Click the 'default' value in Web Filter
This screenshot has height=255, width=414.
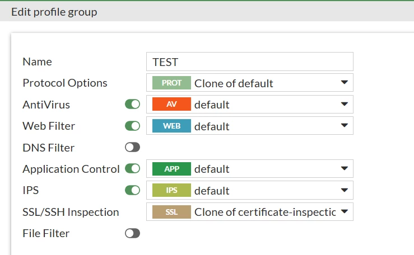(x=212, y=126)
